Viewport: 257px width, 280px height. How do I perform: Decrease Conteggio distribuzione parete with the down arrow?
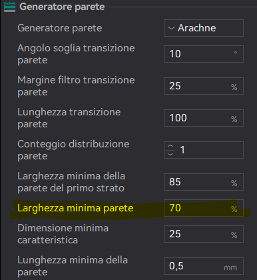[x=170, y=154]
